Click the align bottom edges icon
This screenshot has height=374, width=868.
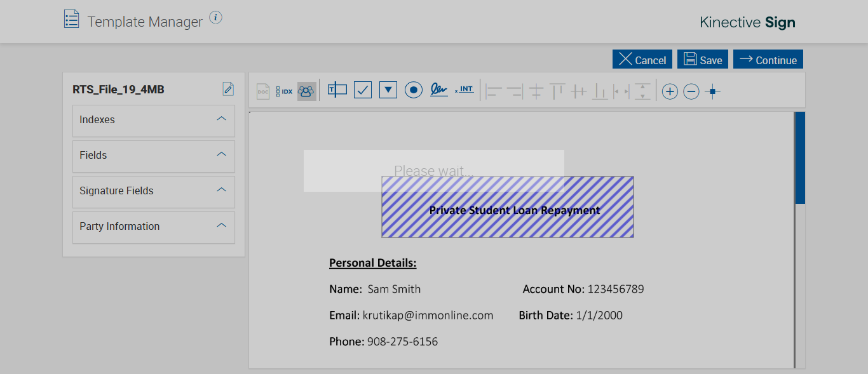coord(600,91)
